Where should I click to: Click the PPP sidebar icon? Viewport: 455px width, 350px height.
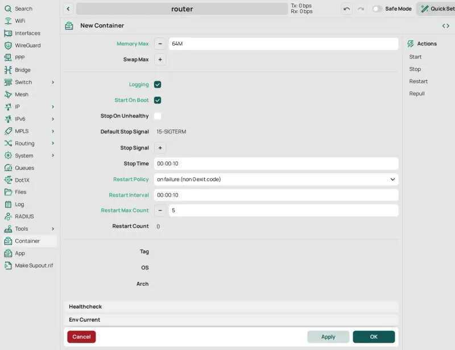(8, 58)
